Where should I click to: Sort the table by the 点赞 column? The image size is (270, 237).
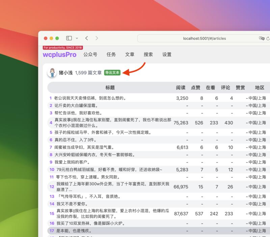pyautogui.click(x=196, y=87)
